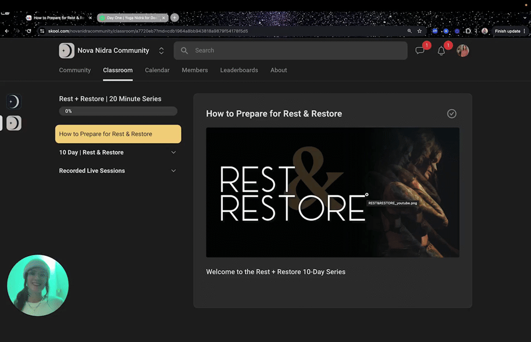Click the search magnifier icon
The height and width of the screenshot is (342, 531).
184,50
